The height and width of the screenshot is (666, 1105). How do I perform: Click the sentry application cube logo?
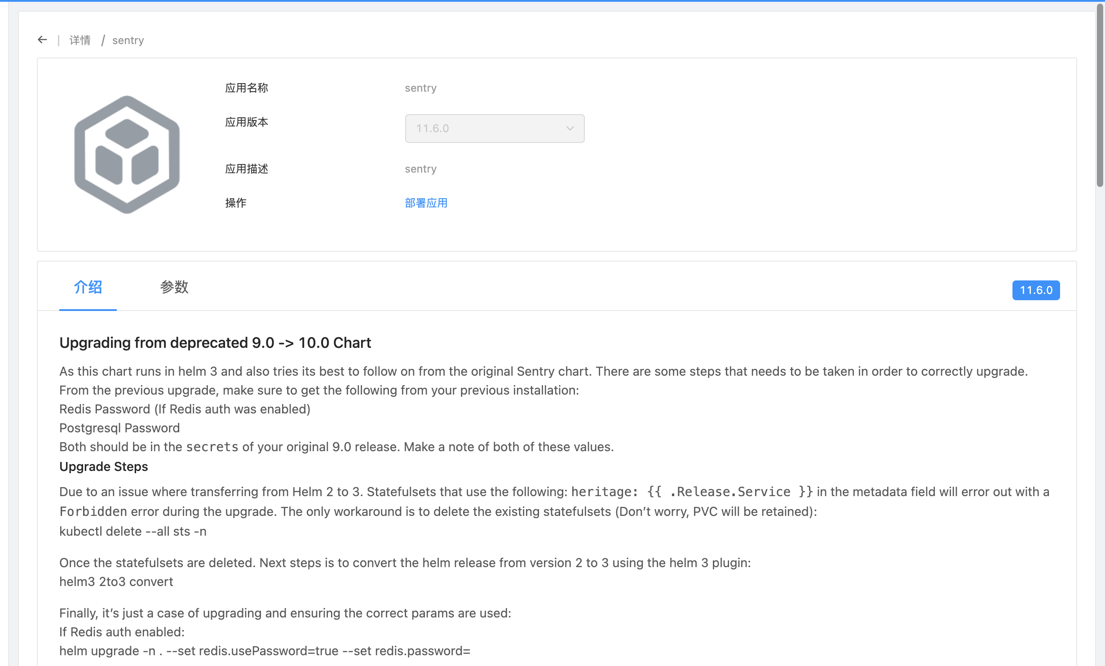127,155
